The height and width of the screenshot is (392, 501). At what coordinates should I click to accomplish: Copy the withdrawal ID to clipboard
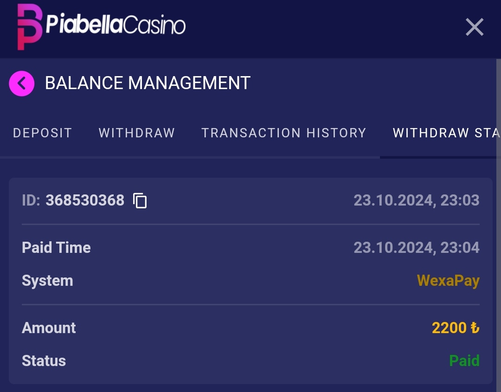coord(140,201)
